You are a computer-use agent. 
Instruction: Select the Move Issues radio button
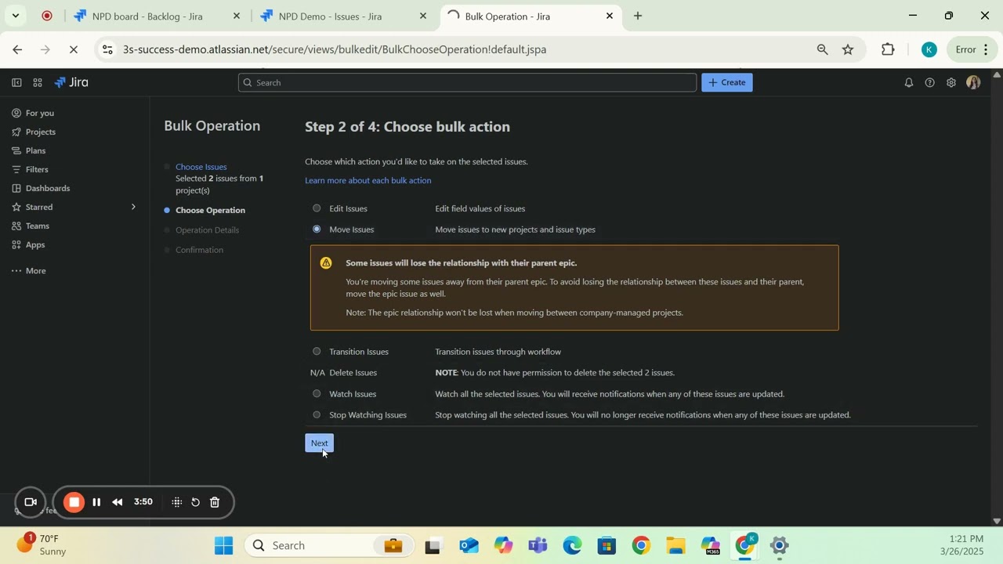pos(317,230)
